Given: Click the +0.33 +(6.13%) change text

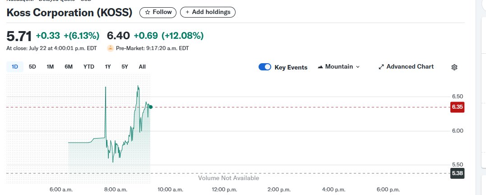Looking at the screenshot, I should [68, 36].
